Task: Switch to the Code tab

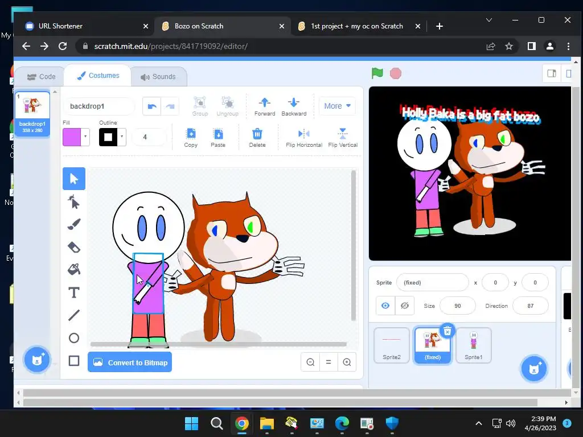Action: click(x=41, y=77)
